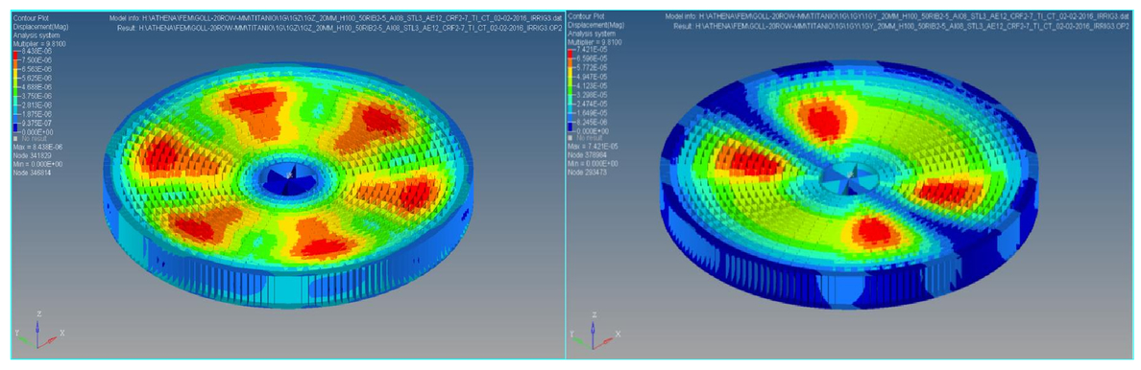
Task: Click the legend value 7.500E-06
Action: (x=37, y=59)
